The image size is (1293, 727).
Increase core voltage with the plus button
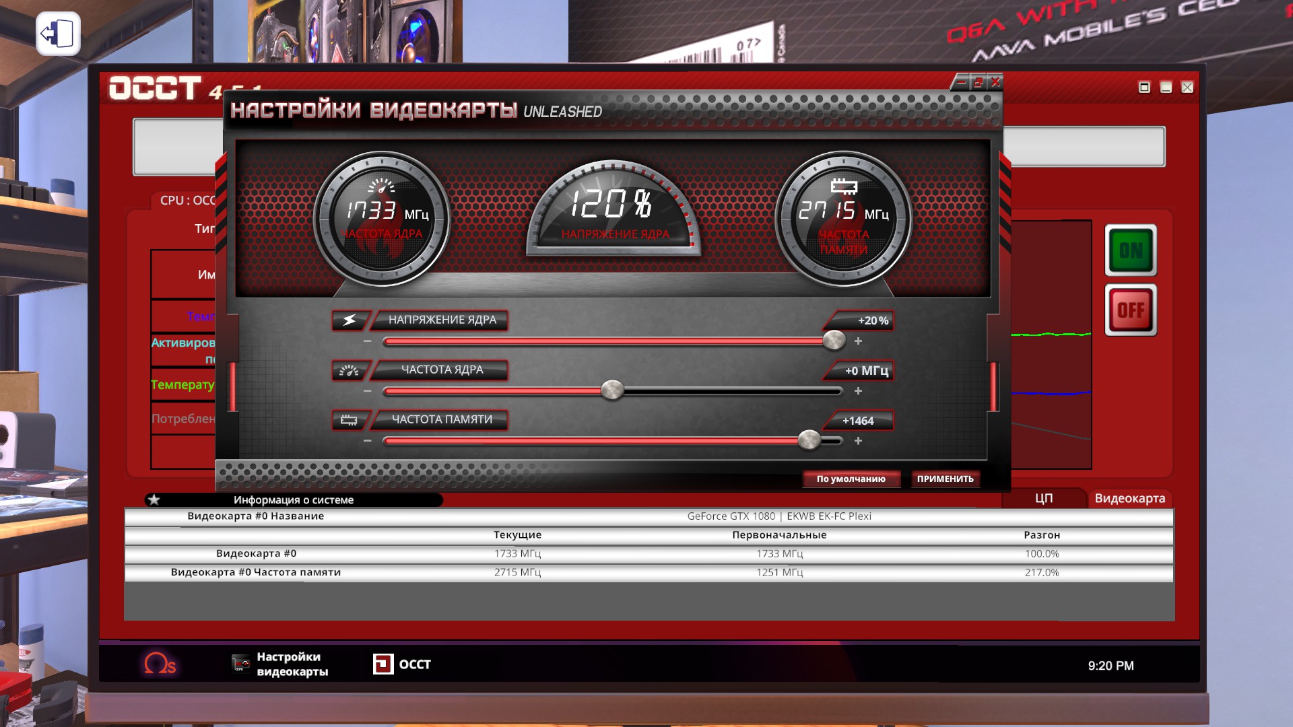click(858, 341)
